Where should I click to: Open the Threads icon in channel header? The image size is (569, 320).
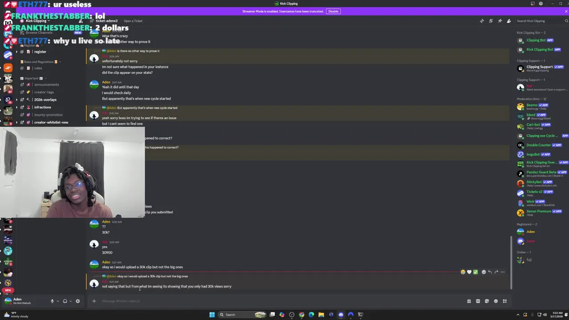click(482, 21)
